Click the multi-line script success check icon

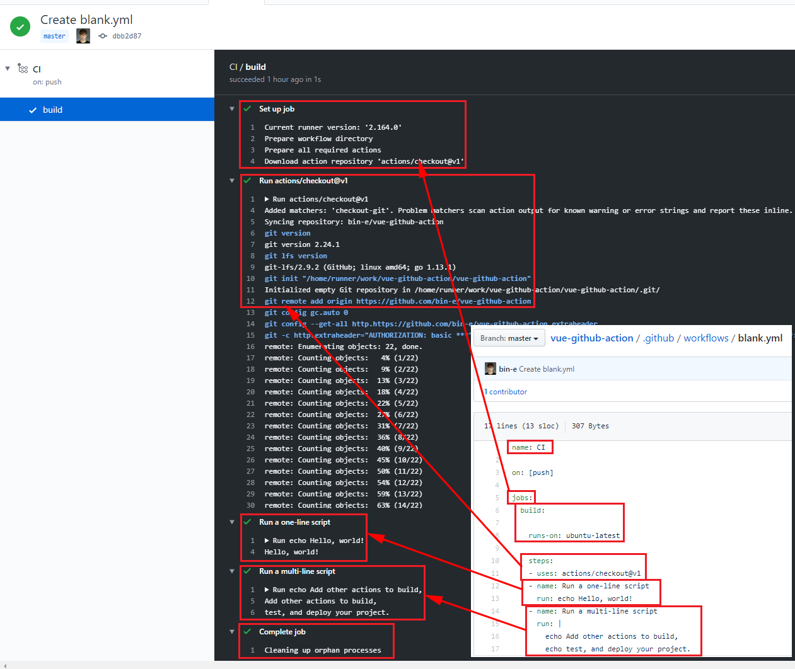pyautogui.click(x=247, y=571)
